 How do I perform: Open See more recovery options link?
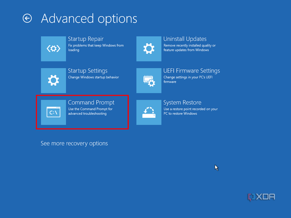(x=74, y=144)
